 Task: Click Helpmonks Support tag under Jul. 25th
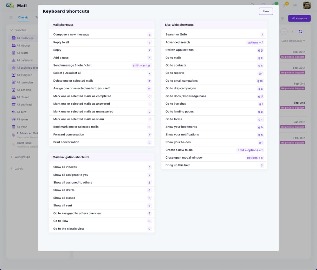point(293,127)
